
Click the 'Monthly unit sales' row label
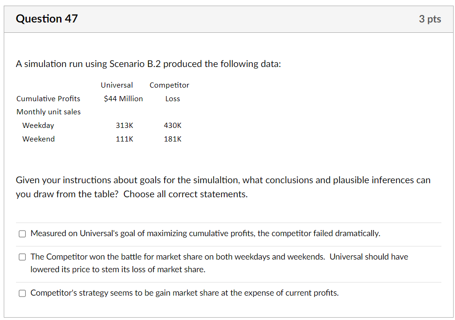point(48,112)
